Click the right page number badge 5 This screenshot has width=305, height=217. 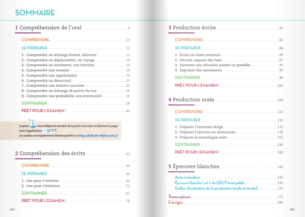pos(292,209)
